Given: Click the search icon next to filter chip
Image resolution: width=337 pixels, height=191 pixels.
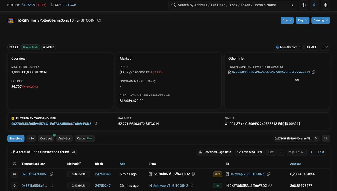Looking at the screenshot, I should click(x=326, y=138).
